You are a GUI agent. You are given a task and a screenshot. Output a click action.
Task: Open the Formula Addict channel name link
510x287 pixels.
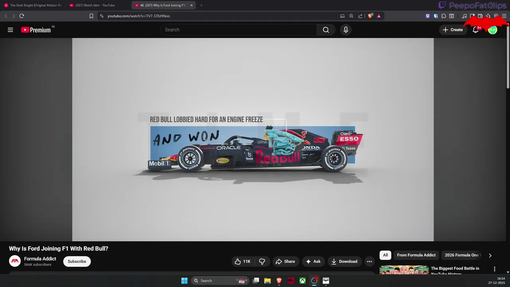(x=40, y=259)
